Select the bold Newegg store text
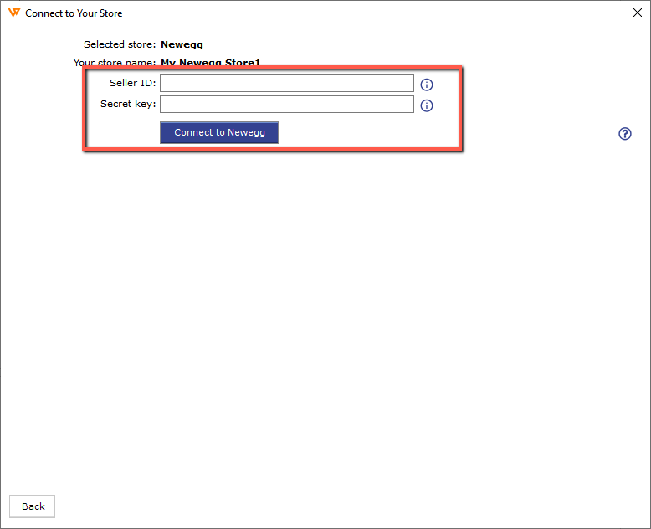Screen dimensions: 651x529 tap(182, 44)
